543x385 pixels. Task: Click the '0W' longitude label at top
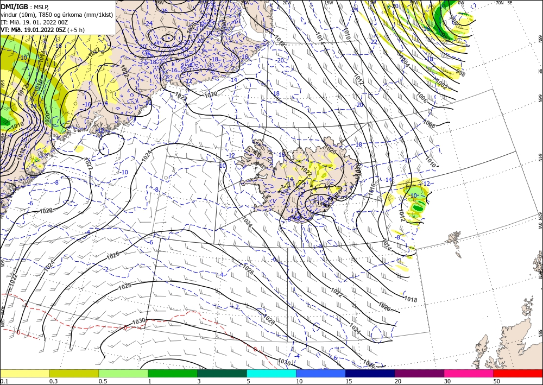point(461,3)
